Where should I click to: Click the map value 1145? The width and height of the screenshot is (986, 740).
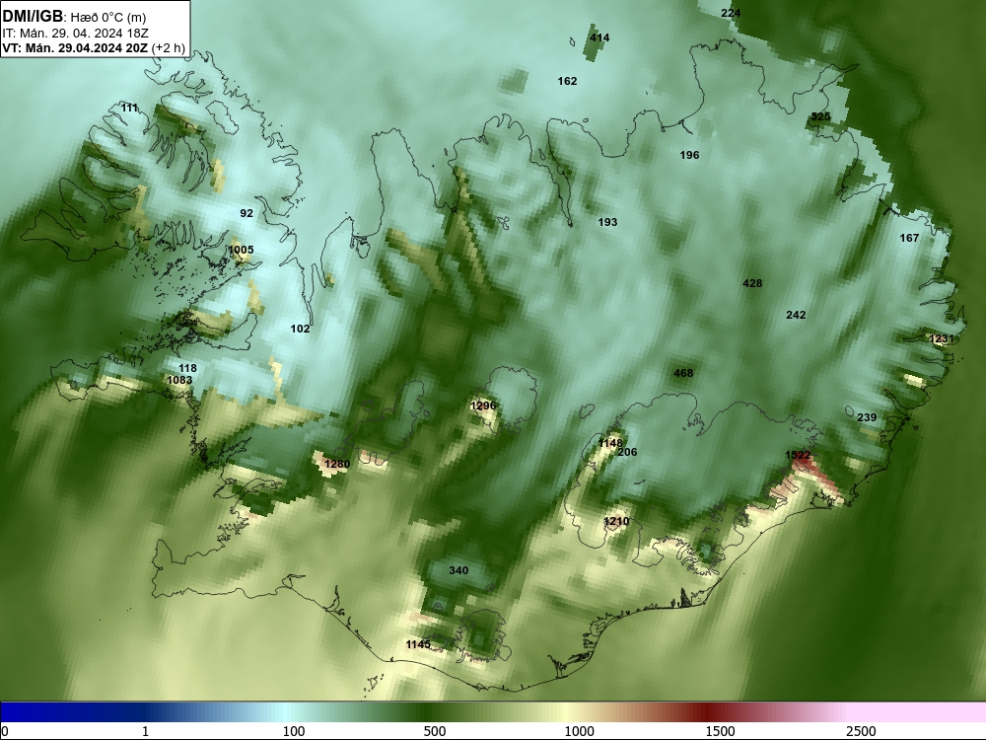[418, 645]
